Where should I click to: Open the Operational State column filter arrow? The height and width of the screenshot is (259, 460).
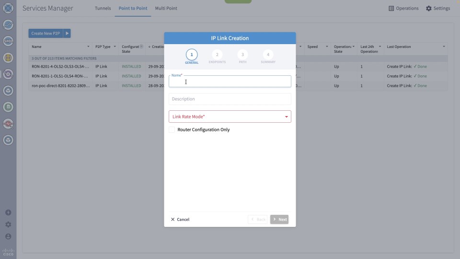pos(354,47)
